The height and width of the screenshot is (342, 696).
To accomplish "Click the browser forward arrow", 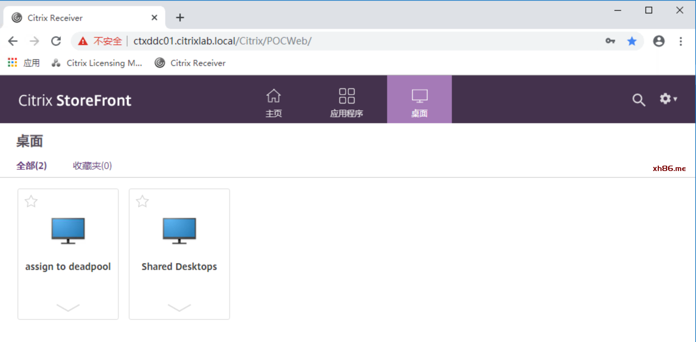I will (34, 41).
